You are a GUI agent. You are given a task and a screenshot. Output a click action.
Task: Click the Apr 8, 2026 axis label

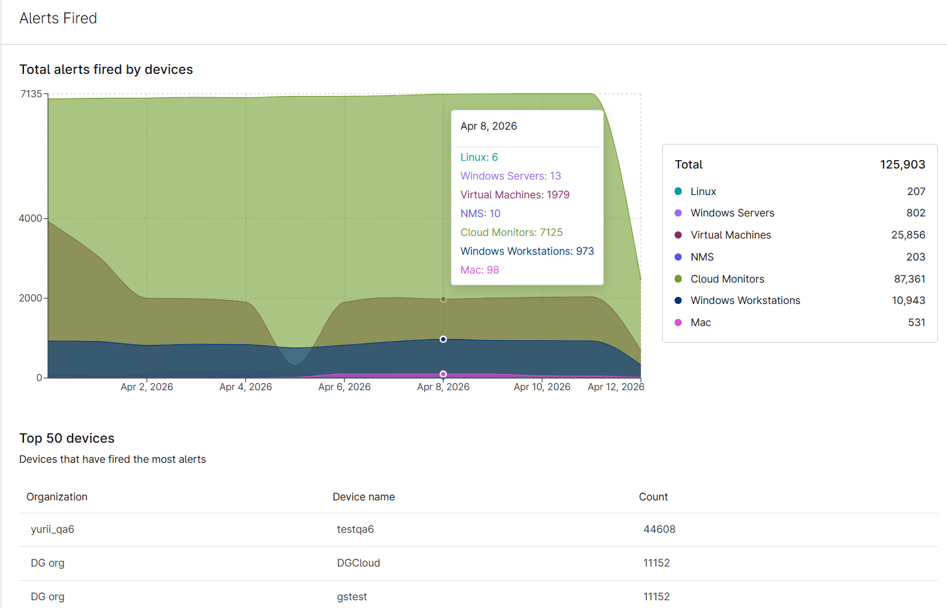443,387
